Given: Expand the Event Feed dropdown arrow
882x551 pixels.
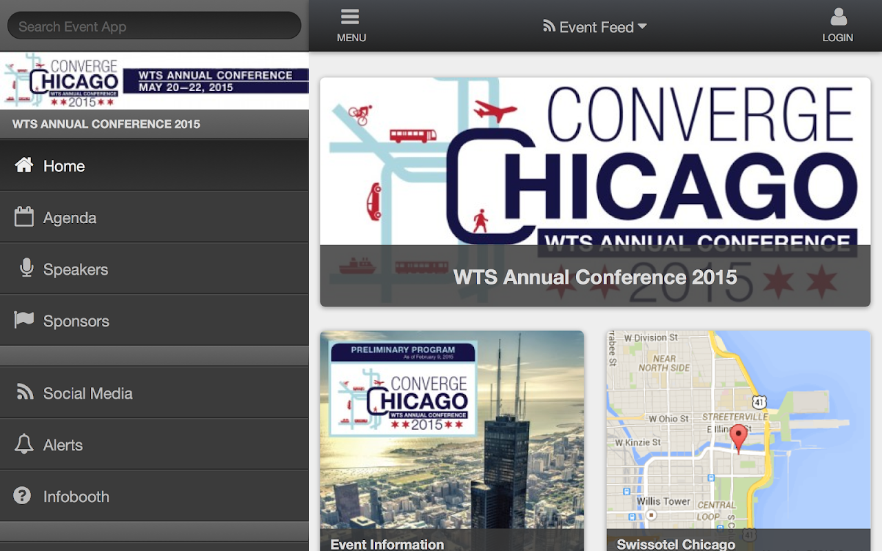Looking at the screenshot, I should [x=642, y=26].
